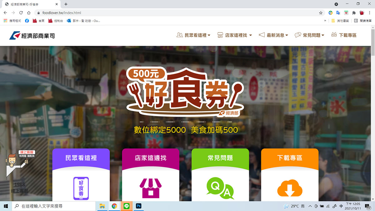Open the LINE app in the taskbar
This screenshot has width=375, height=211.
tap(127, 206)
